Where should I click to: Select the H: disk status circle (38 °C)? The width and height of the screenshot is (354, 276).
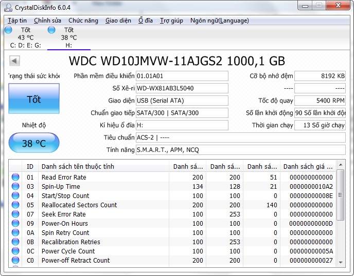(51, 30)
